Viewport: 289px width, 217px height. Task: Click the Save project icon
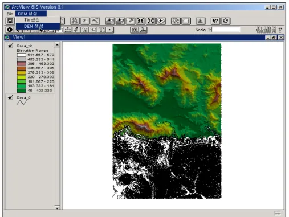click(10, 21)
